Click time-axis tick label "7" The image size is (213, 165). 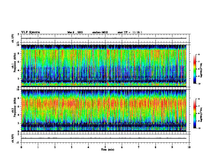pos(139,147)
